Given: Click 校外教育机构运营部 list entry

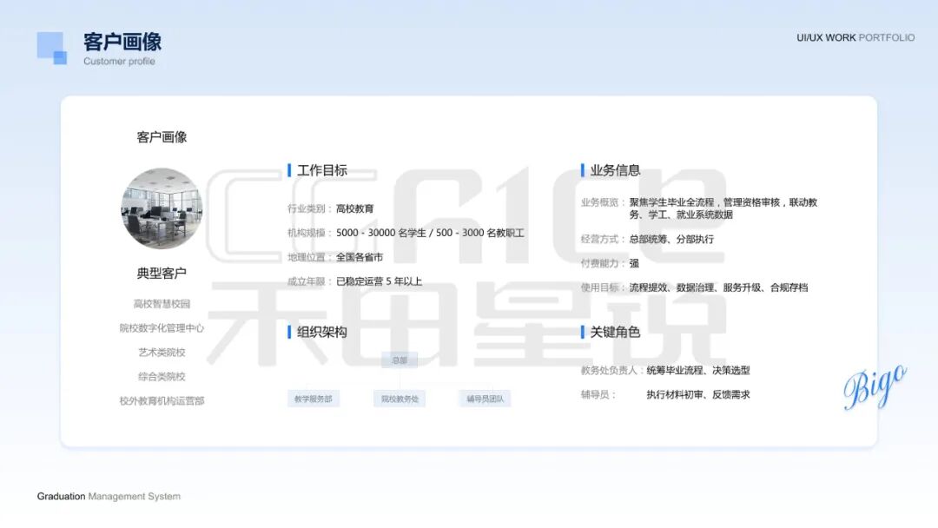Looking at the screenshot, I should 162,401.
